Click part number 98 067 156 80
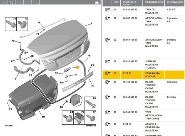185x136 pixels. (130, 40)
